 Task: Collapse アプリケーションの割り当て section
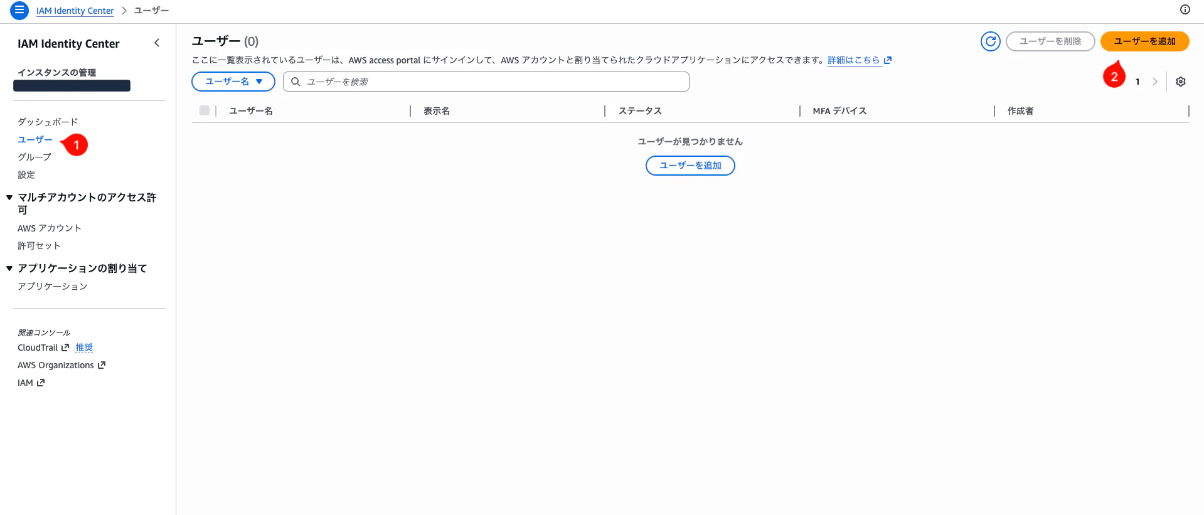click(9, 268)
